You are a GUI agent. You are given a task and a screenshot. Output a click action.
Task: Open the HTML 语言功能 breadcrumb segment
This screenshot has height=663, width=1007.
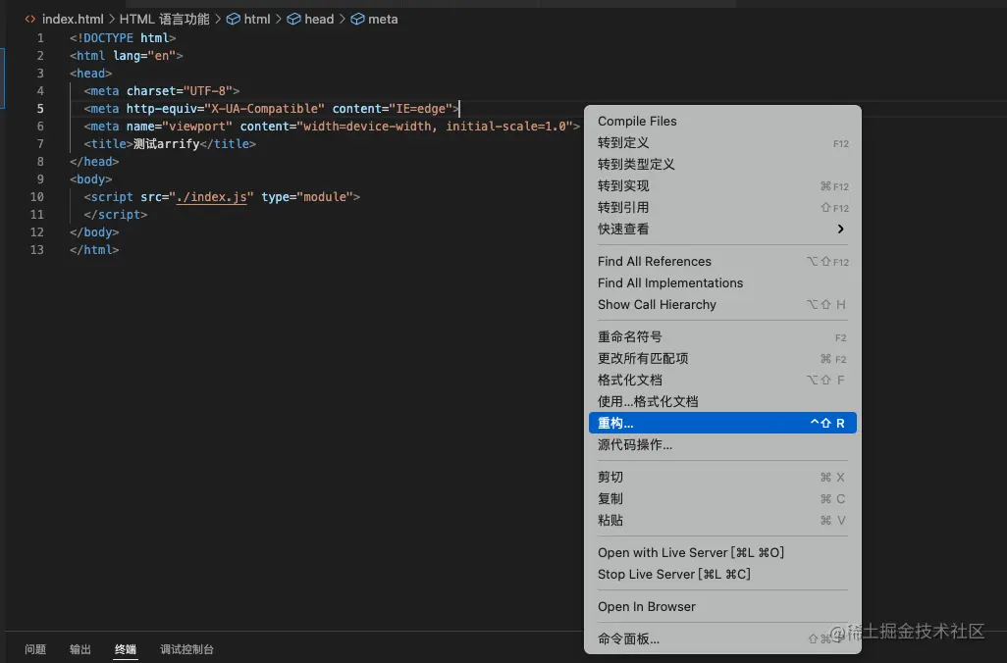click(165, 20)
